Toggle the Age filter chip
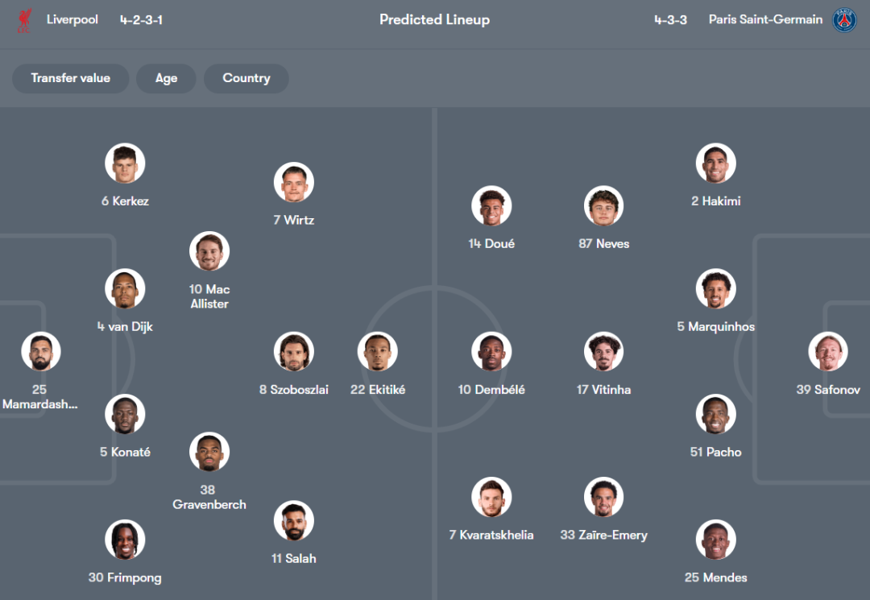Image resolution: width=870 pixels, height=600 pixels. [x=166, y=78]
